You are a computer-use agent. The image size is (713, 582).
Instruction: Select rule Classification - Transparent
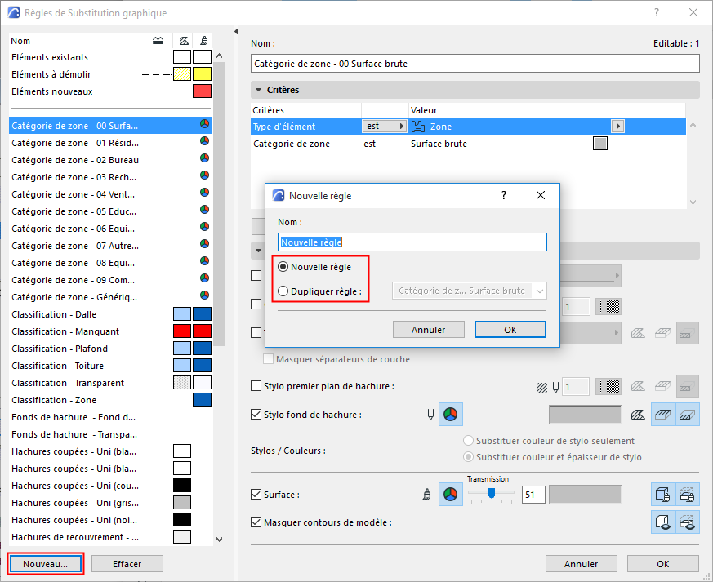[x=110, y=383]
